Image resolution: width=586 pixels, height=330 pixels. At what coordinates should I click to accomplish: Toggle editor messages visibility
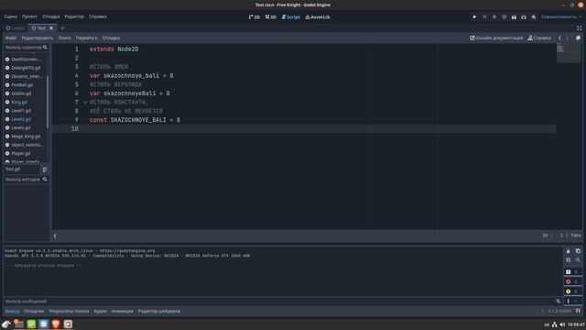pos(572,302)
